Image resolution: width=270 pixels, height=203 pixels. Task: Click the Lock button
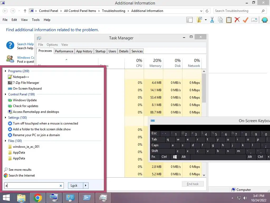pos(76,186)
